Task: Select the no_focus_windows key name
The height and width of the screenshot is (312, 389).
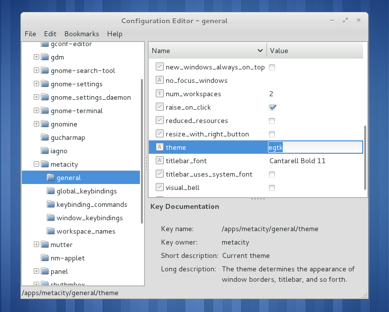Action: pos(196,80)
